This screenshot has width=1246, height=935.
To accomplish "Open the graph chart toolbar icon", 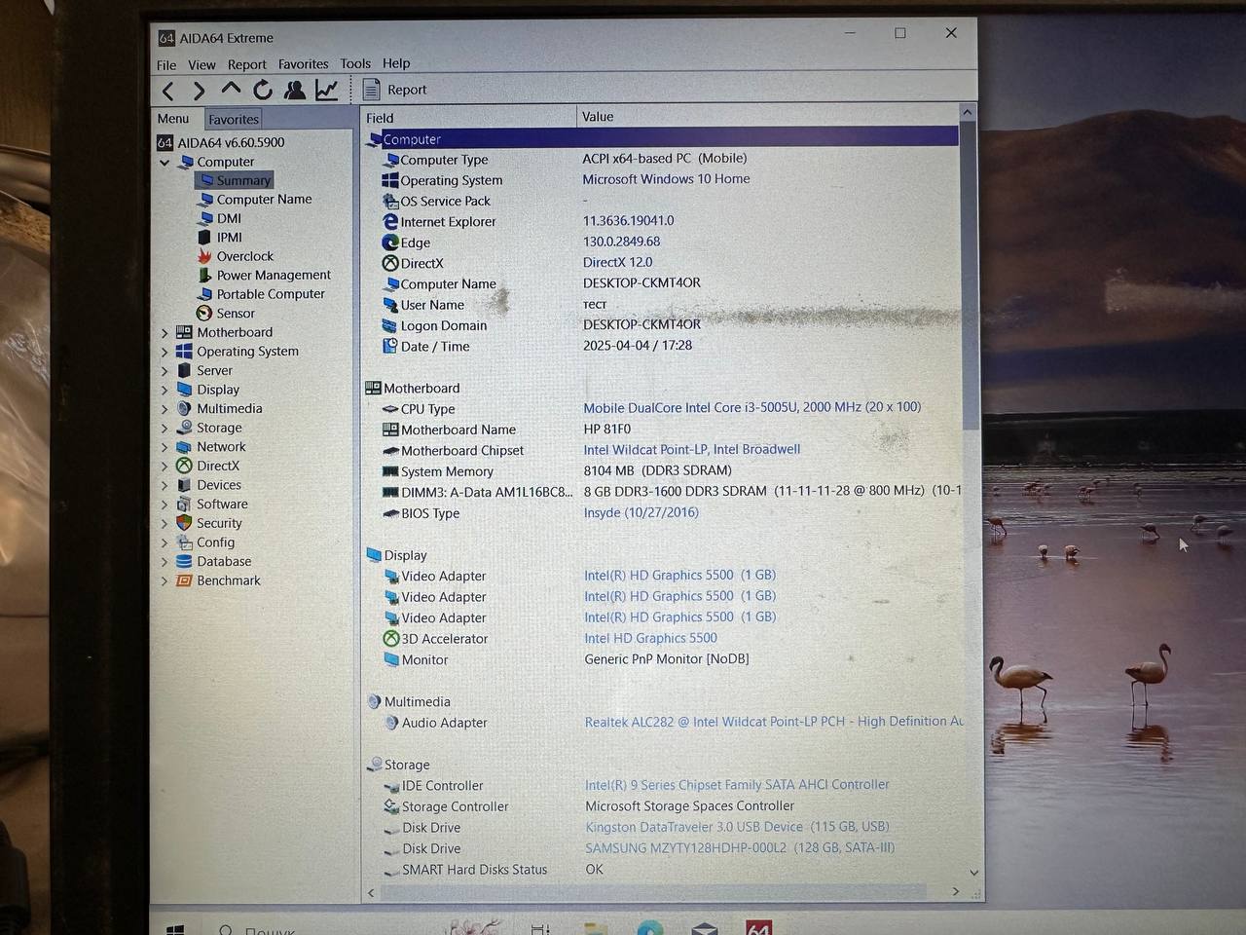I will (327, 90).
